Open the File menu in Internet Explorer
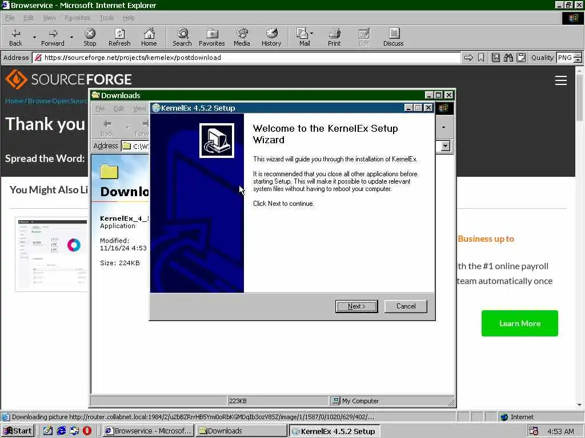 (x=10, y=18)
